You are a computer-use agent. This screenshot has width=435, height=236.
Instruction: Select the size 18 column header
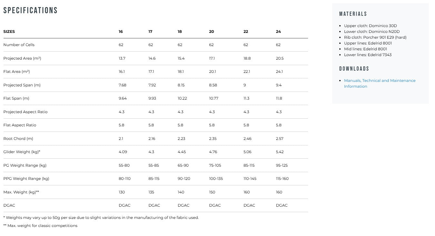(x=180, y=32)
